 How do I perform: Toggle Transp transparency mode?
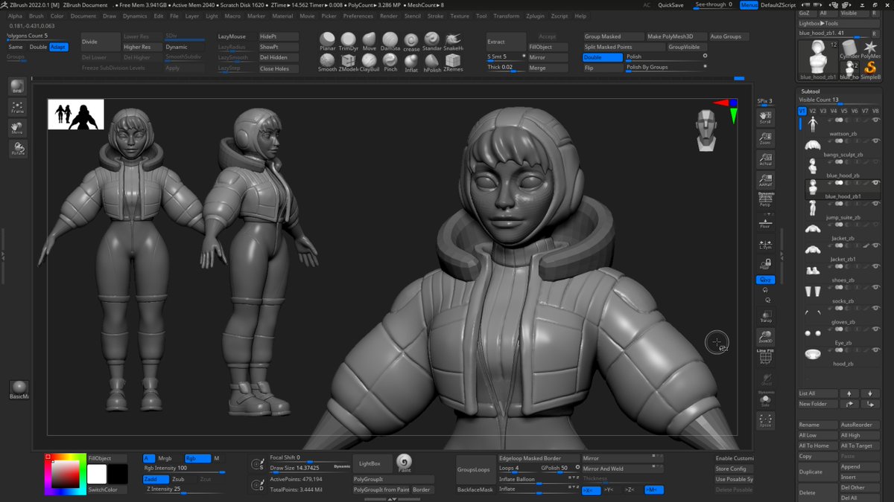tap(765, 316)
